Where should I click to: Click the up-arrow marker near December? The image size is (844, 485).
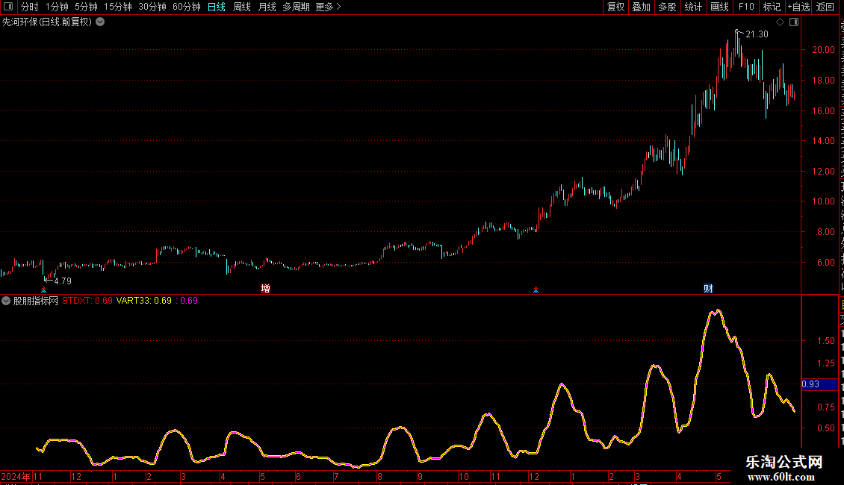[536, 290]
